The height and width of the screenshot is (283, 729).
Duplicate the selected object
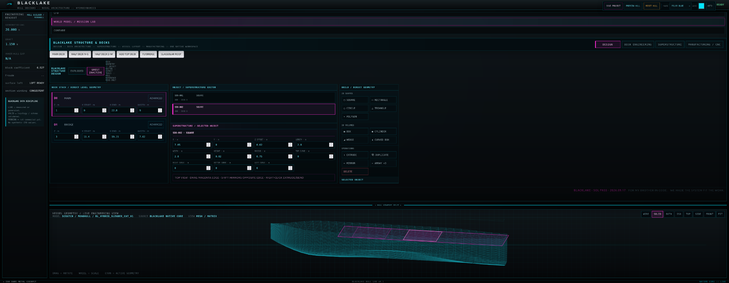pyautogui.click(x=383, y=155)
